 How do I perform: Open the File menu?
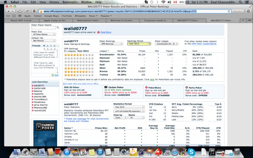point(25,2)
